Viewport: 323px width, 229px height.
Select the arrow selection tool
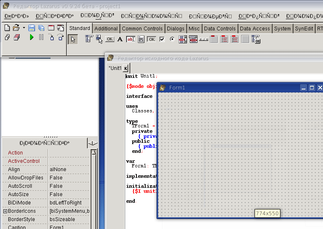tap(73, 39)
